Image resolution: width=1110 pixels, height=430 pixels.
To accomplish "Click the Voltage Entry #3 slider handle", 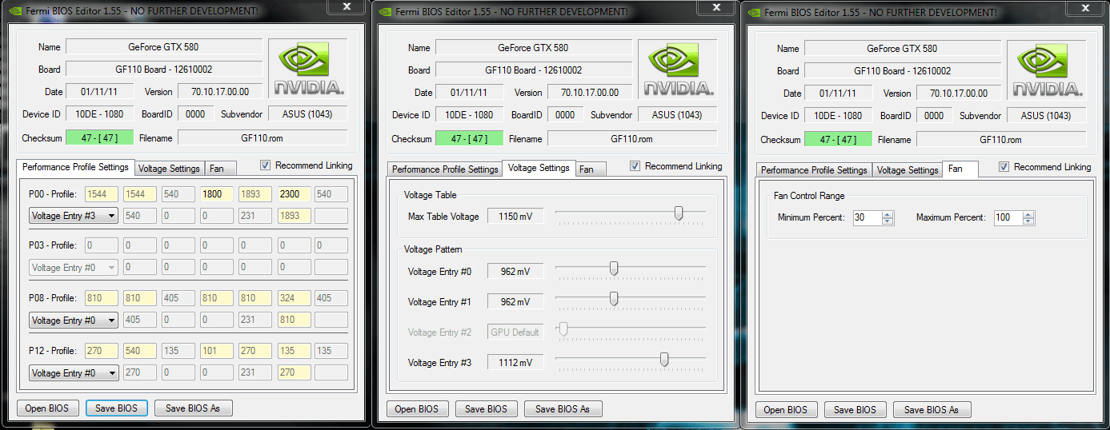I will coord(664,360).
